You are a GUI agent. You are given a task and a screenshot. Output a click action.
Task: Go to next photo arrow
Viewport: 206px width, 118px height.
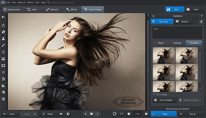[98, 114]
